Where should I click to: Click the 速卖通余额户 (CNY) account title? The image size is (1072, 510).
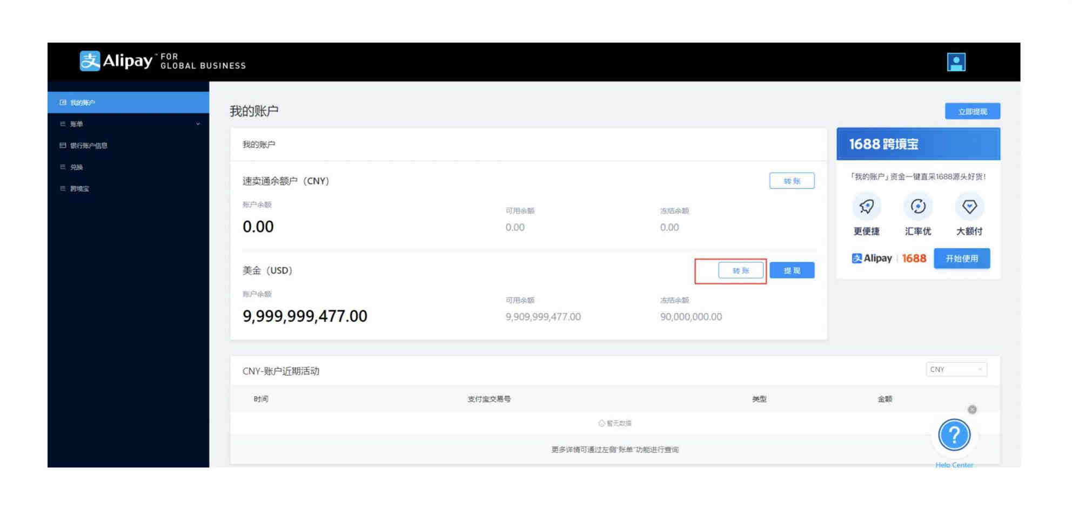(x=286, y=181)
